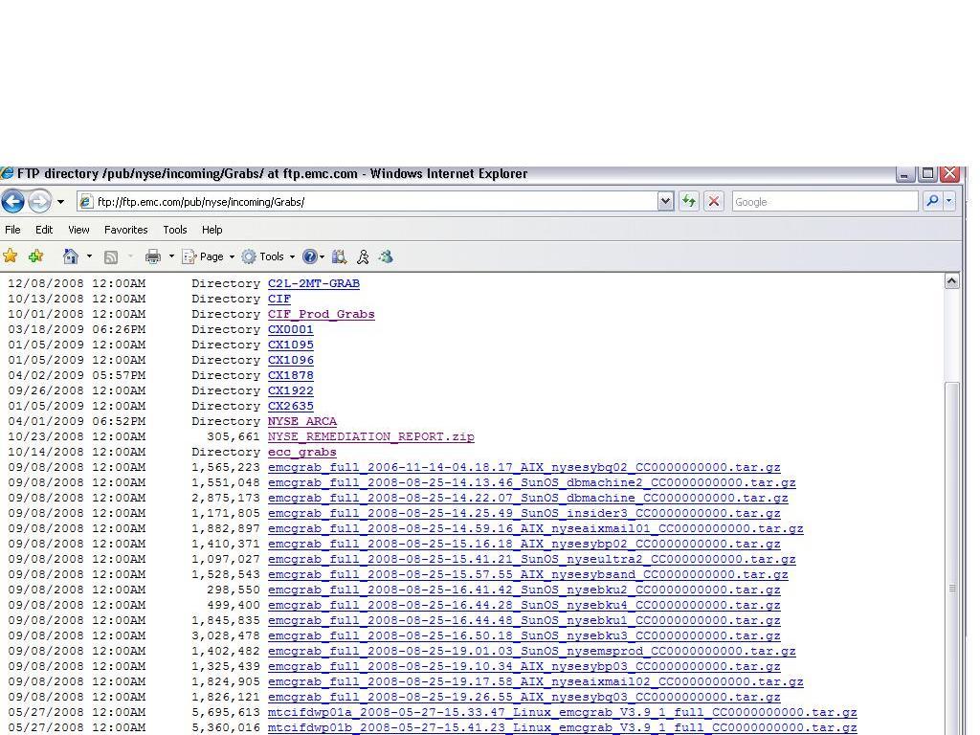Download the nysesybq02 AIX emcgrab file
Viewport: 980px width, 735px height.
tap(524, 467)
